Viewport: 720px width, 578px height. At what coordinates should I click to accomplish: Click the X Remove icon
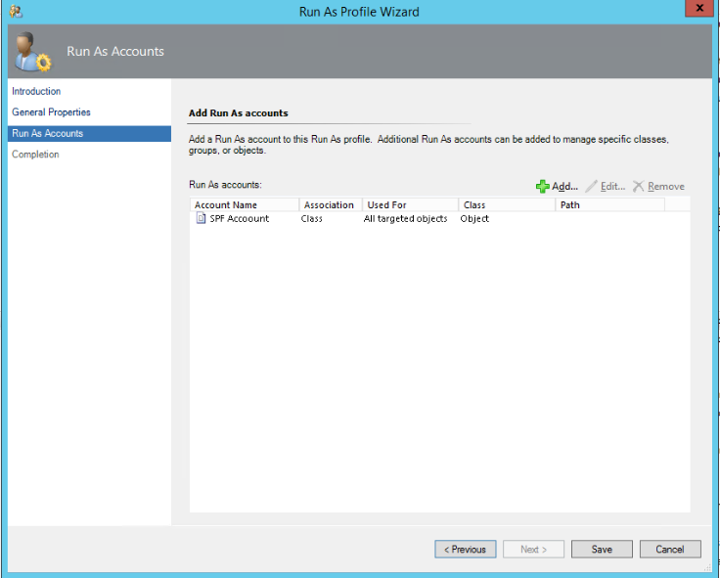[638, 186]
